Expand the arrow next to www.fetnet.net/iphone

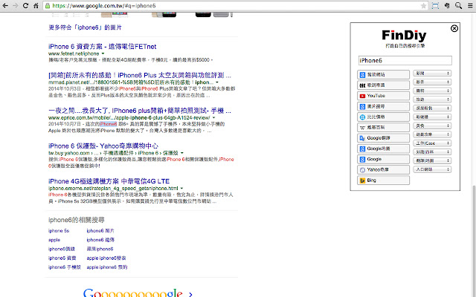click(103, 53)
